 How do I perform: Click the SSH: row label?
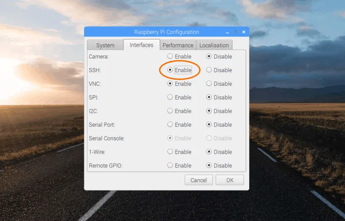click(x=94, y=70)
